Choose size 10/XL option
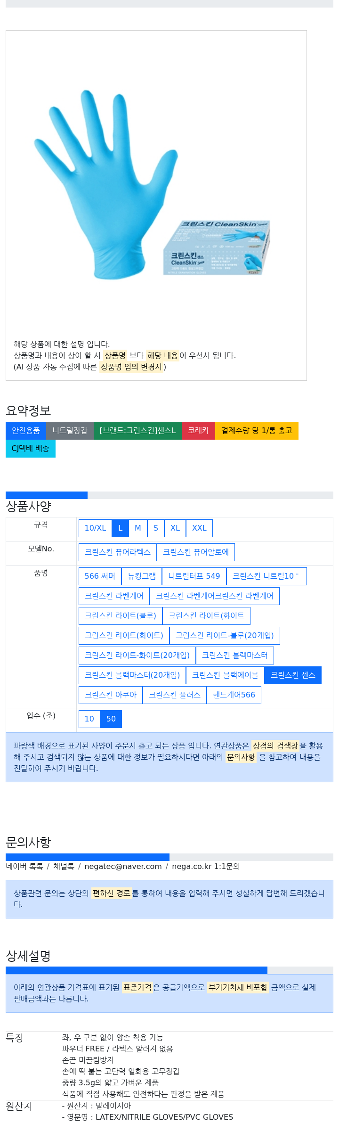Screen dimensions: 339x1123 point(95,528)
